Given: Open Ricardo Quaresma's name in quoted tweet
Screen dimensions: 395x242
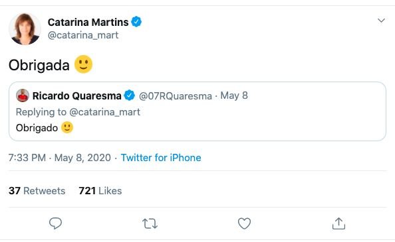Looking at the screenshot, I should coord(77,96).
